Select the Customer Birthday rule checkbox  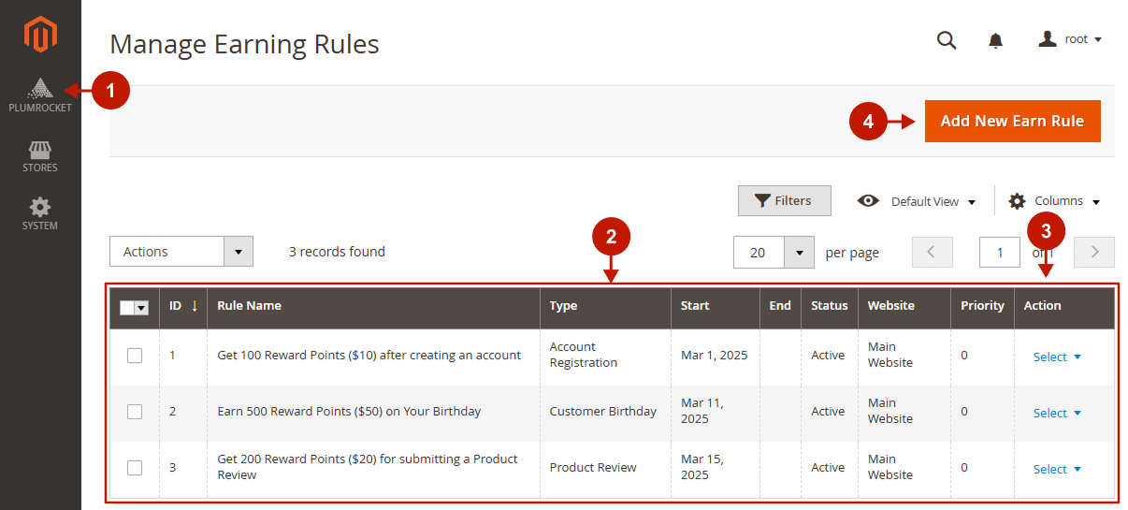click(135, 412)
